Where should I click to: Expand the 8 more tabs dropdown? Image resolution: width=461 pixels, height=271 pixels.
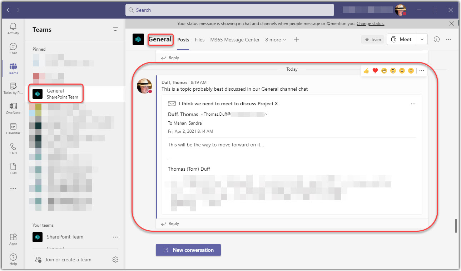pyautogui.click(x=276, y=40)
